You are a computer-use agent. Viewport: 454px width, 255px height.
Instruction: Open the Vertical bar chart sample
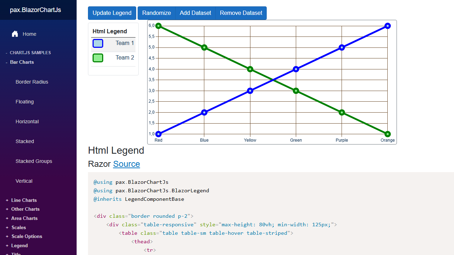(24, 181)
